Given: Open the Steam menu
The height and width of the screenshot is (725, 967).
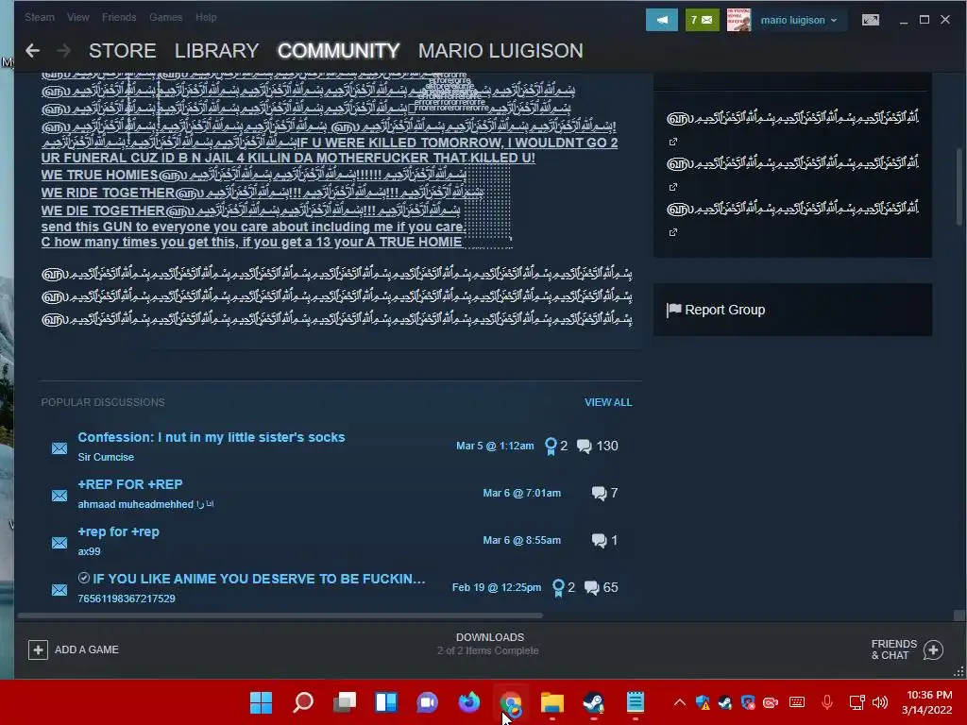Looking at the screenshot, I should (40, 17).
